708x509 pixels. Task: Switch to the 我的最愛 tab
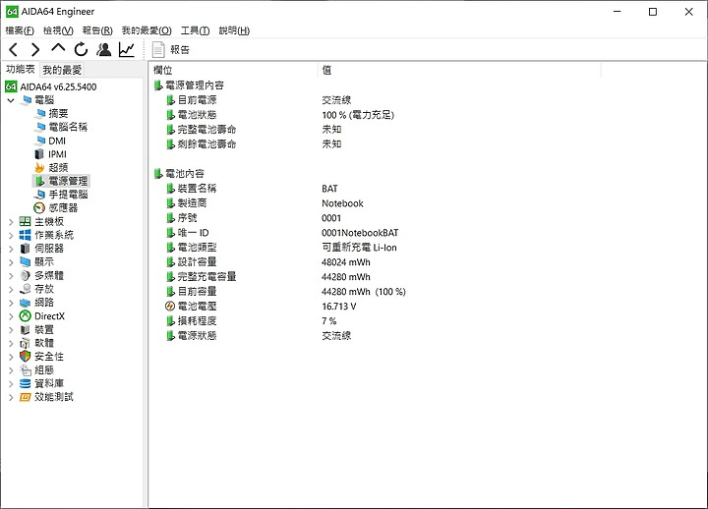62,70
